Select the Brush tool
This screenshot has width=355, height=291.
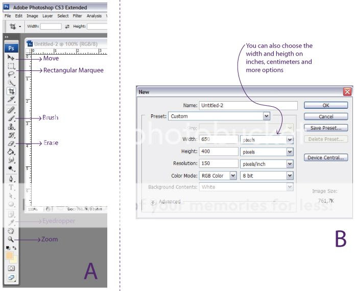tap(11, 118)
